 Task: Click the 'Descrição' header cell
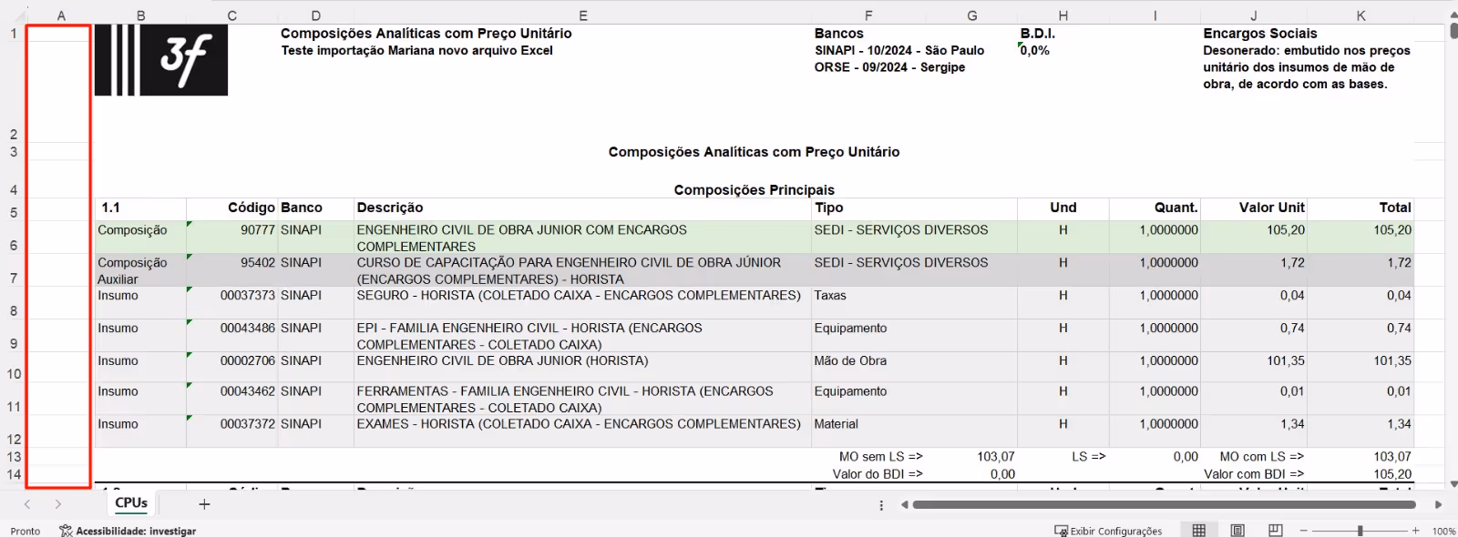(x=583, y=208)
